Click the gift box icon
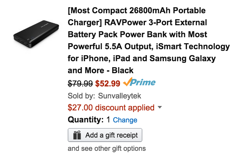Image resolution: width=236 pixels, height=159 pixels. click(x=77, y=135)
